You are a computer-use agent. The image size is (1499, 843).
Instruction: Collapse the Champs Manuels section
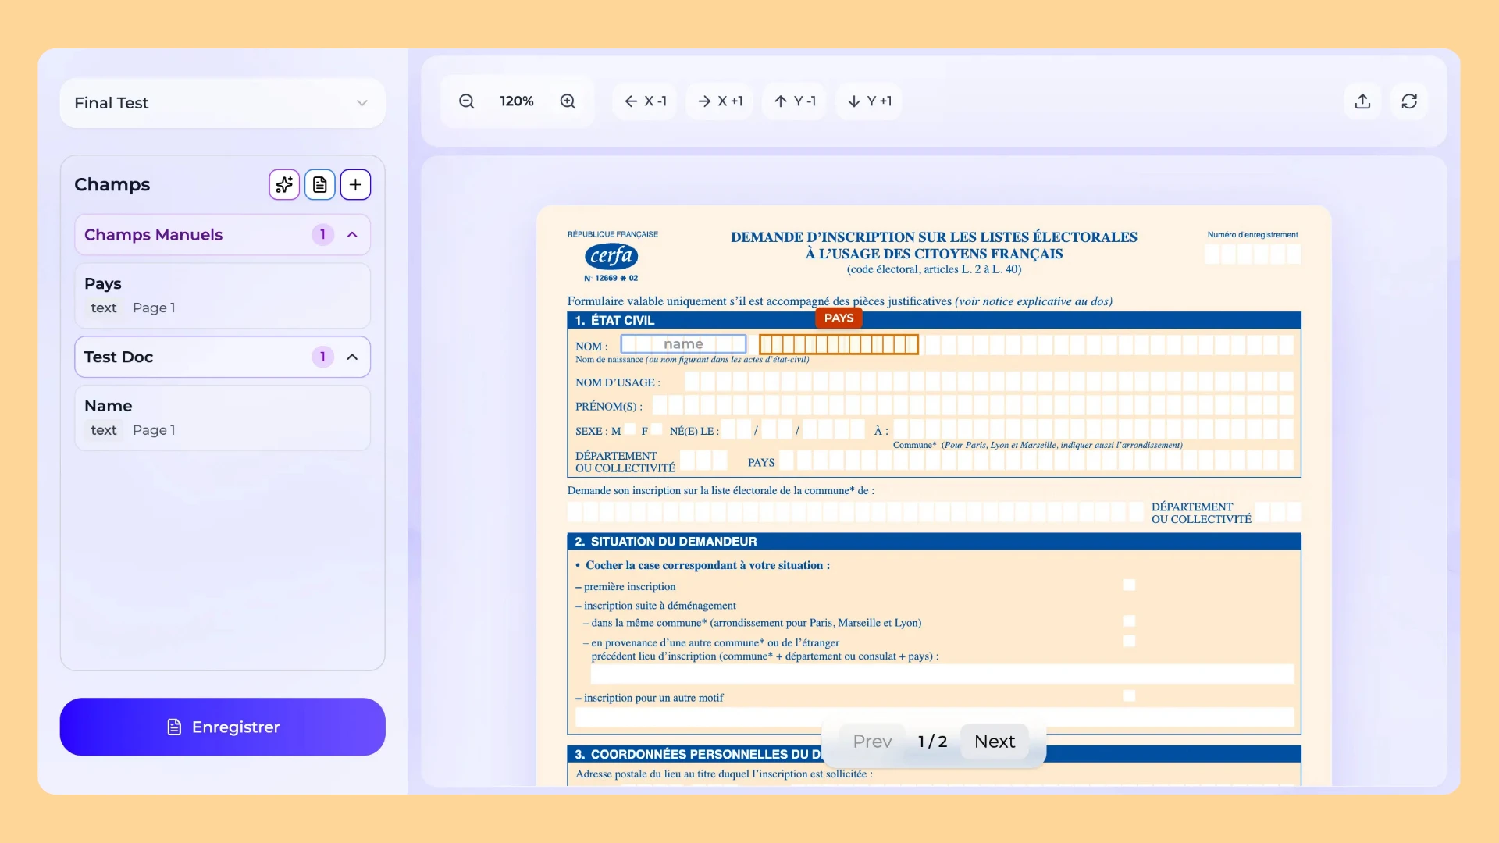pos(352,235)
